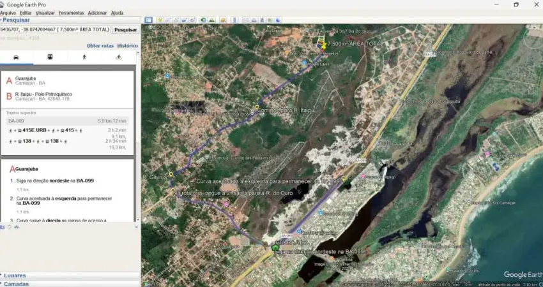Image resolution: width=543 pixels, height=287 pixels.
Task: Open the Histórico link
Action: tap(127, 46)
